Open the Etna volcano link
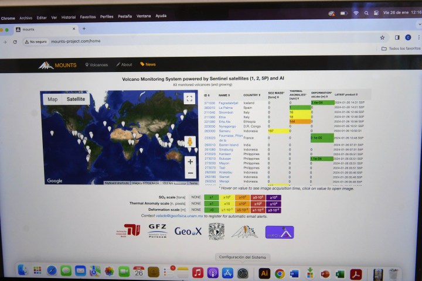Image resolution: width=422 pixels, height=281 pixels. coord(223,116)
